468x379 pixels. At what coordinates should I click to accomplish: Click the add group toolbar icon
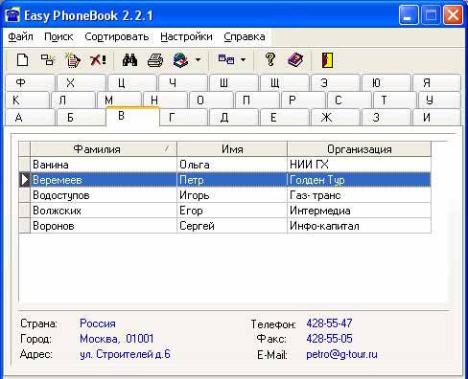(48, 60)
